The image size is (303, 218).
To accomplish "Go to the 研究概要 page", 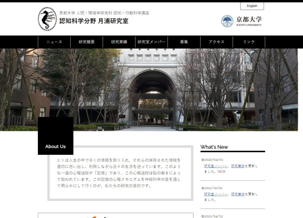I will click(87, 42).
